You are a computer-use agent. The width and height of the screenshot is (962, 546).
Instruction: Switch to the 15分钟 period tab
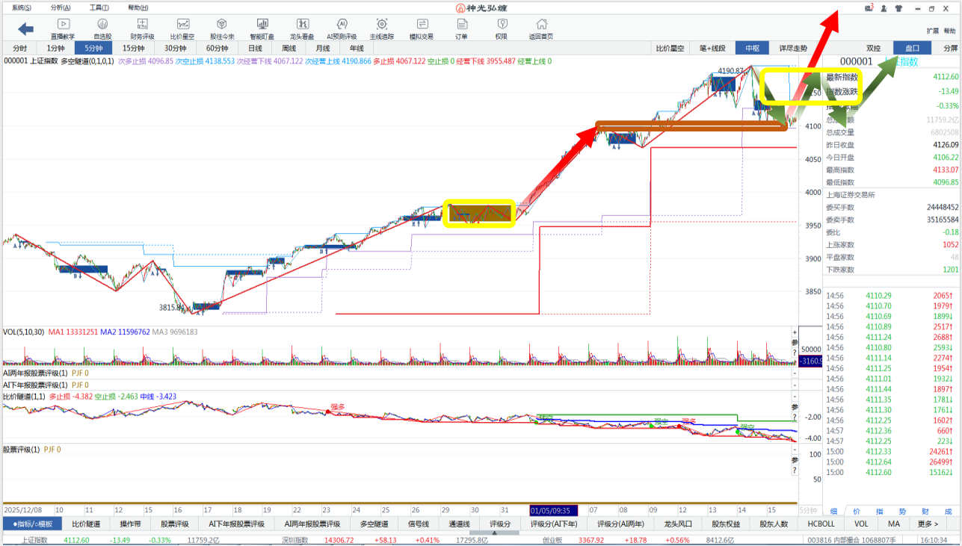point(133,48)
